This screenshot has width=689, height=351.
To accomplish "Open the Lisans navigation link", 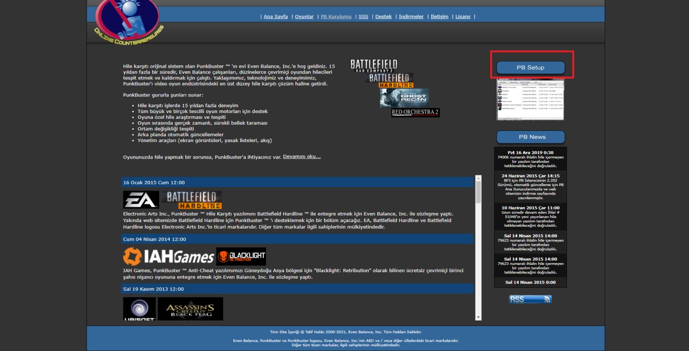I will tap(463, 17).
